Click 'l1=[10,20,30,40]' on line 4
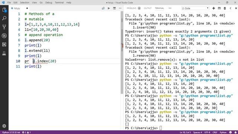 click(41, 30)
